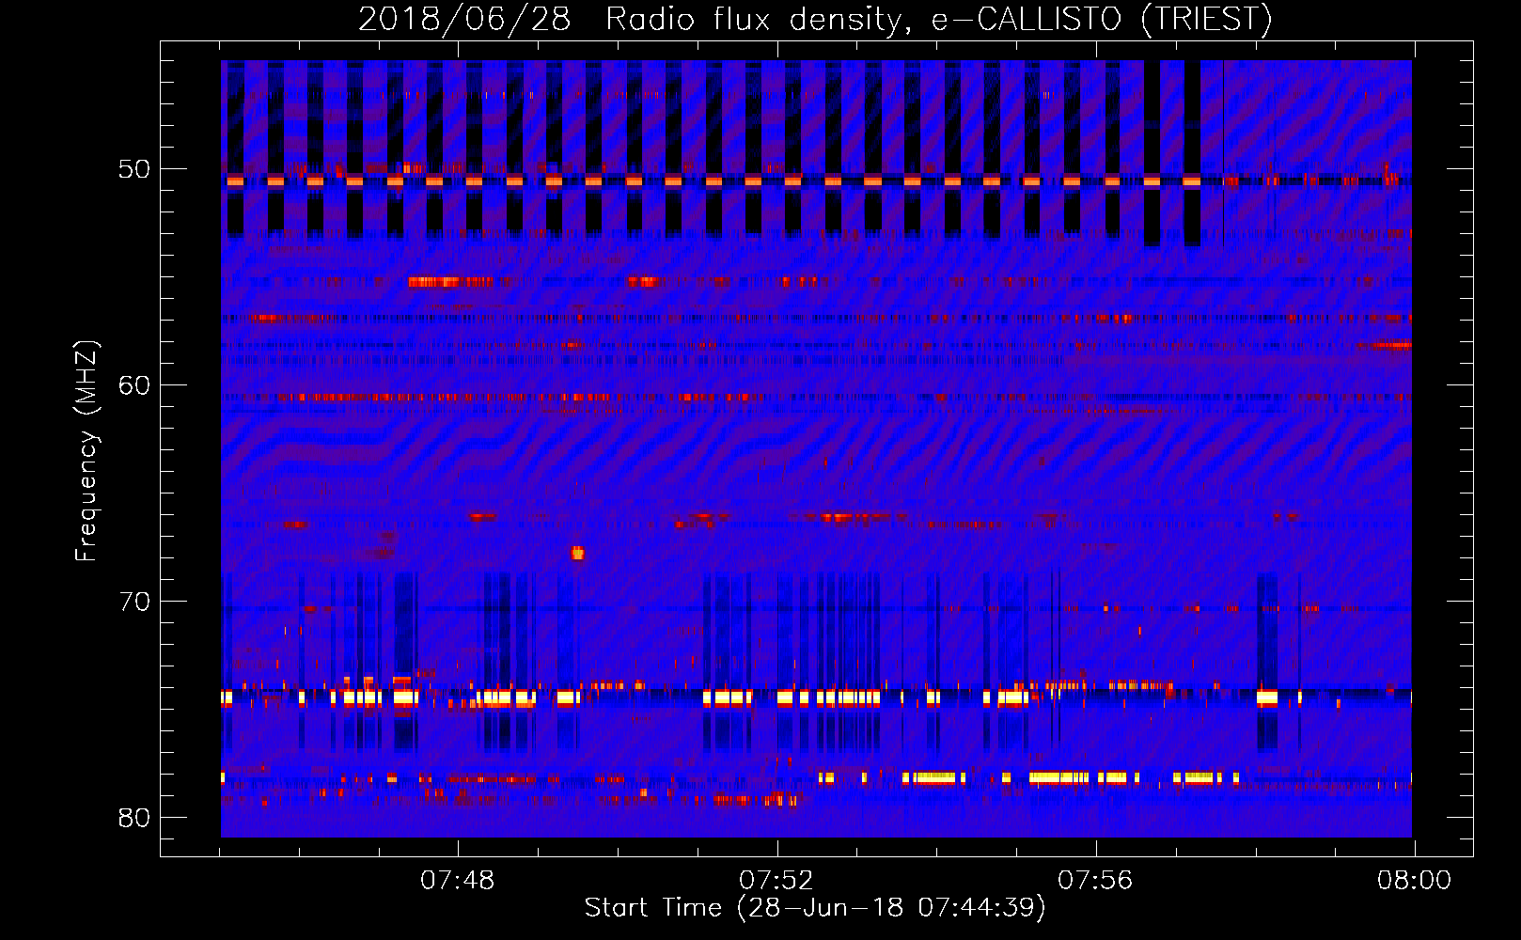Click the 50 frequency tick label
This screenshot has width=1521, height=940.
coord(134,169)
